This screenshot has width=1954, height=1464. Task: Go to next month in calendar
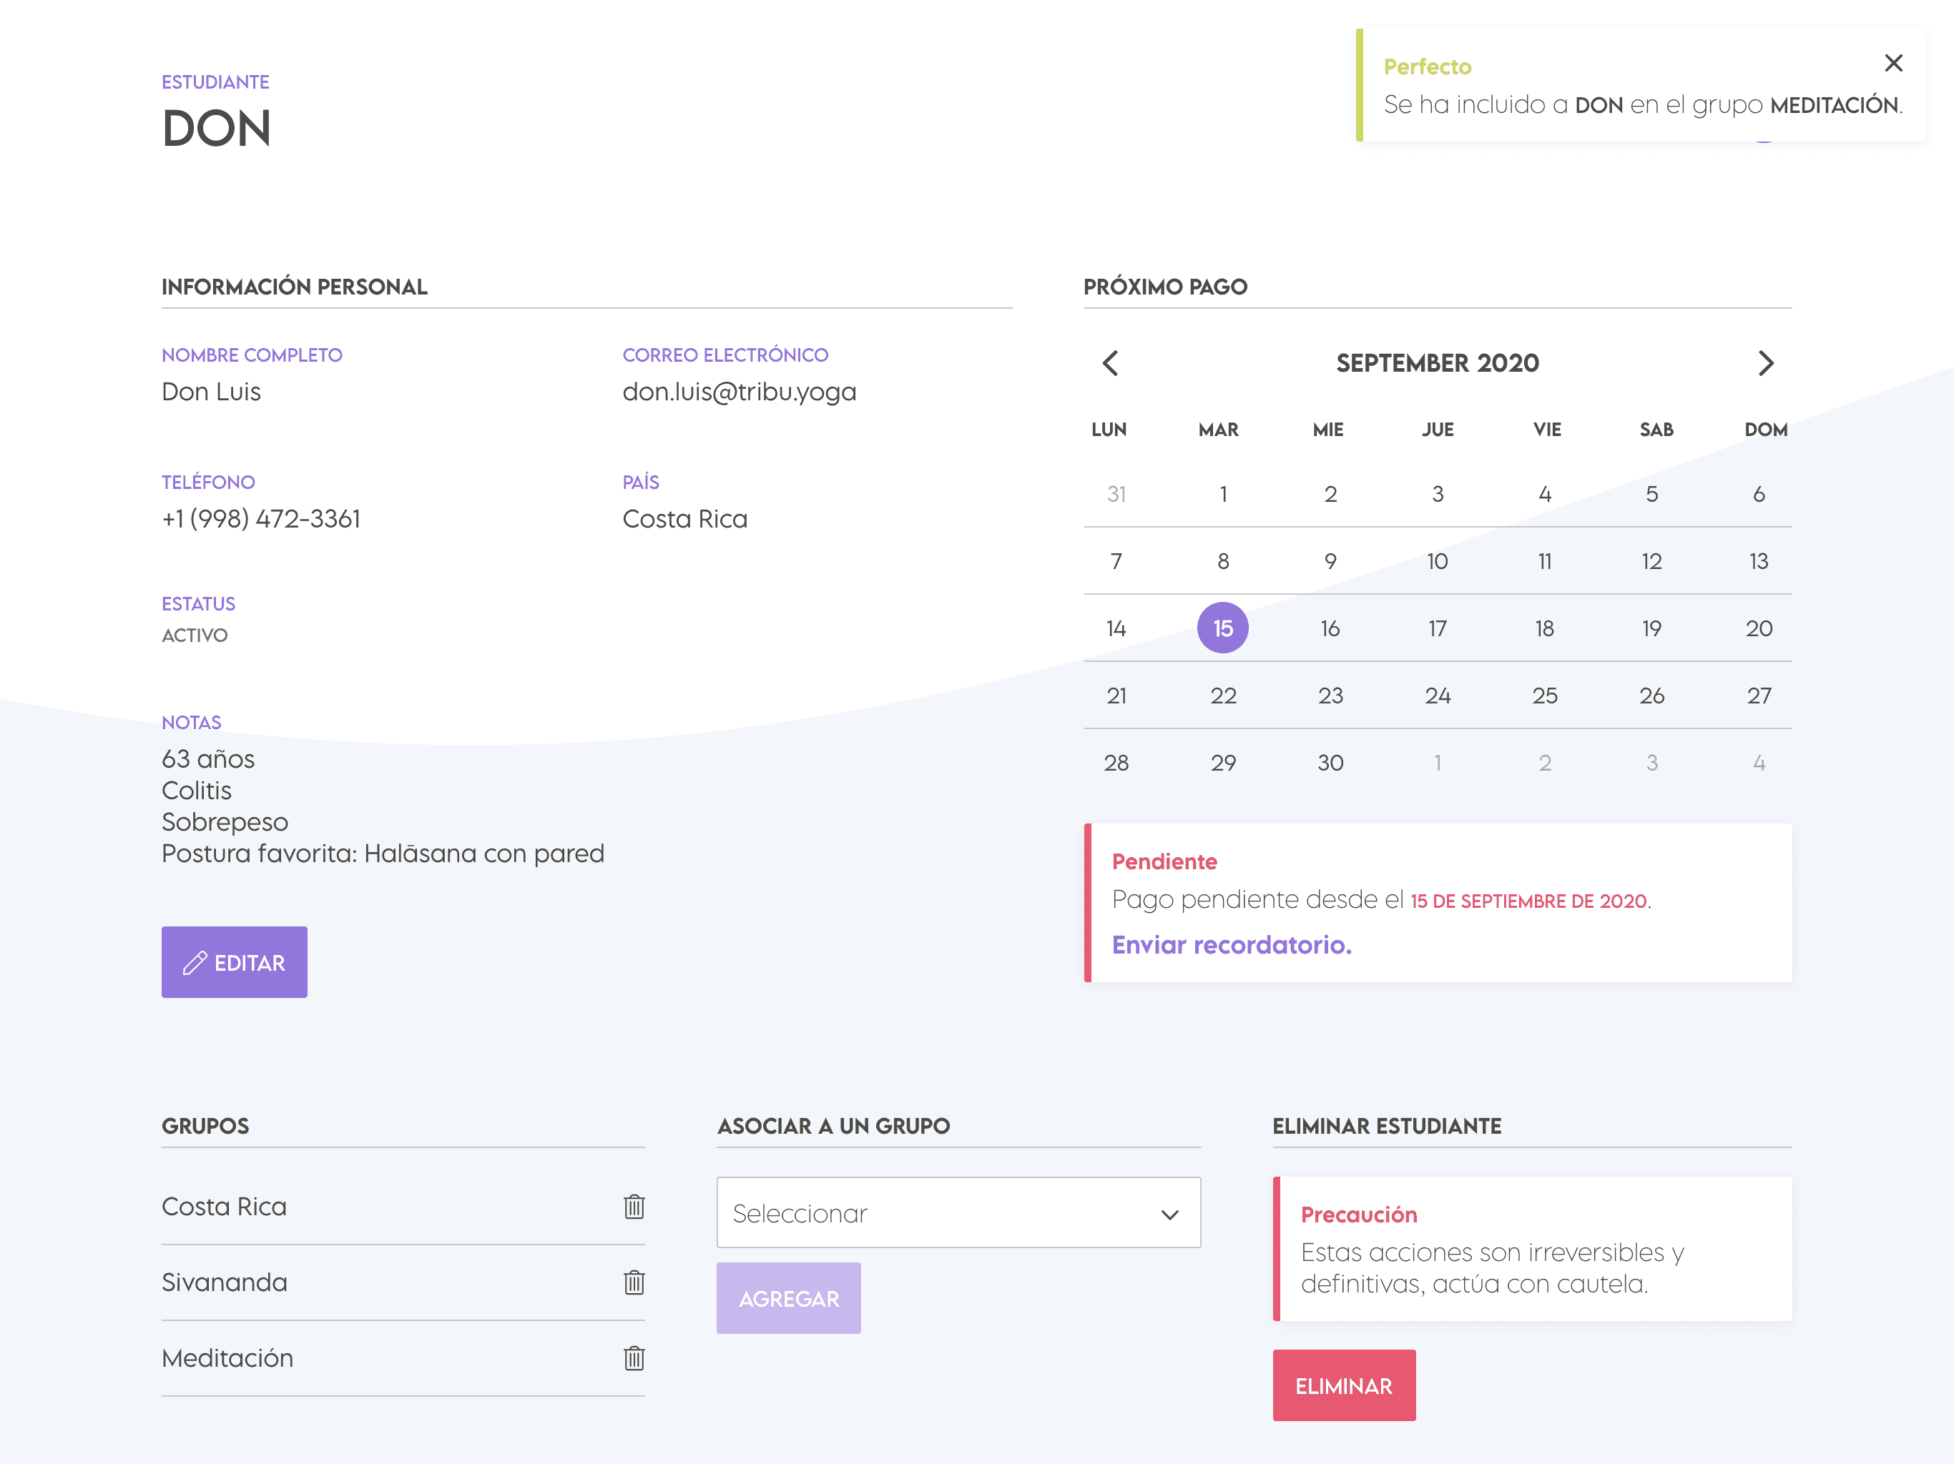click(x=1765, y=363)
